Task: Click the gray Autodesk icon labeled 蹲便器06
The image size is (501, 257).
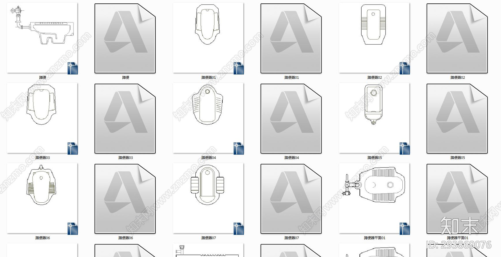Action: pos(125,199)
